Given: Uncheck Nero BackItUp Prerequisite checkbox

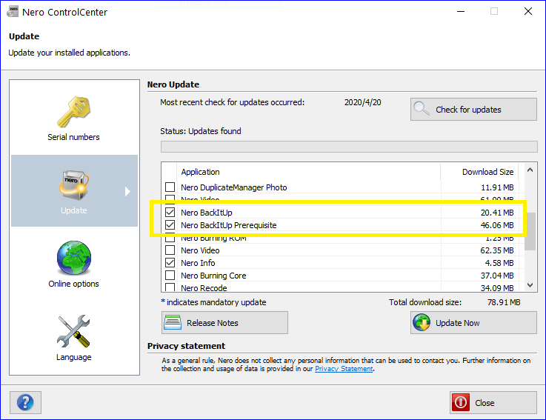Looking at the screenshot, I should click(x=170, y=224).
